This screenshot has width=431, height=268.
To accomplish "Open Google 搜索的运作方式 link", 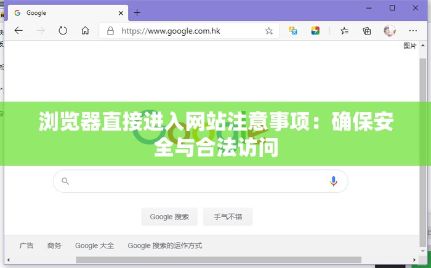I will click(165, 245).
